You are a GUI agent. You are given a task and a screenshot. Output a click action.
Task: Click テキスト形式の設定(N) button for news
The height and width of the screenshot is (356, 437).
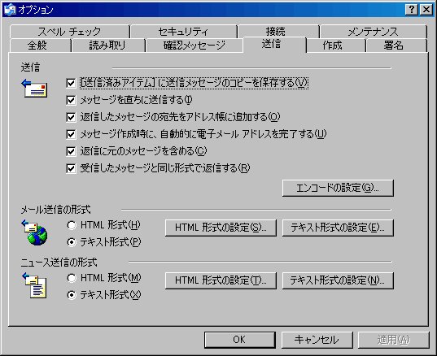click(338, 280)
